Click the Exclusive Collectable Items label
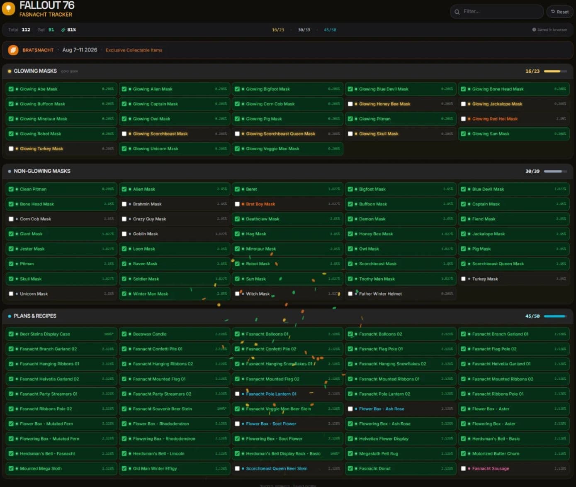 tap(134, 50)
